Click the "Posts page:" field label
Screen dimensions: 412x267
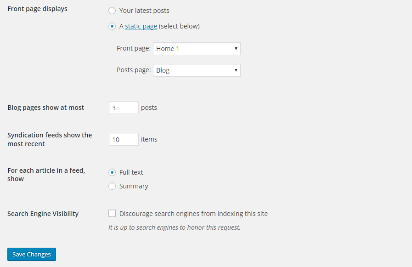click(x=134, y=70)
